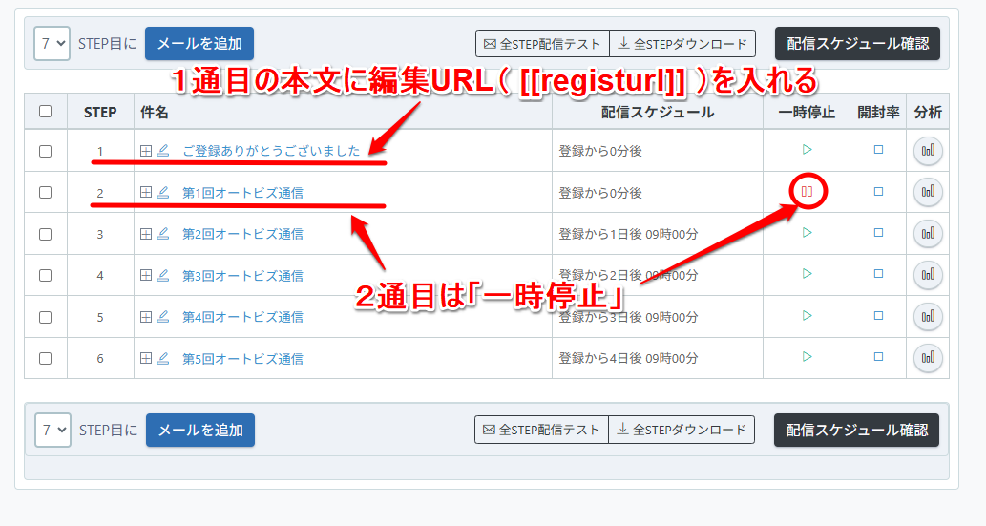Click the 開封率 column header
The height and width of the screenshot is (526, 986).
click(x=878, y=112)
